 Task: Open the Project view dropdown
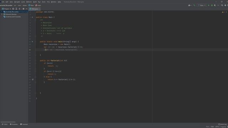tap(6, 9)
